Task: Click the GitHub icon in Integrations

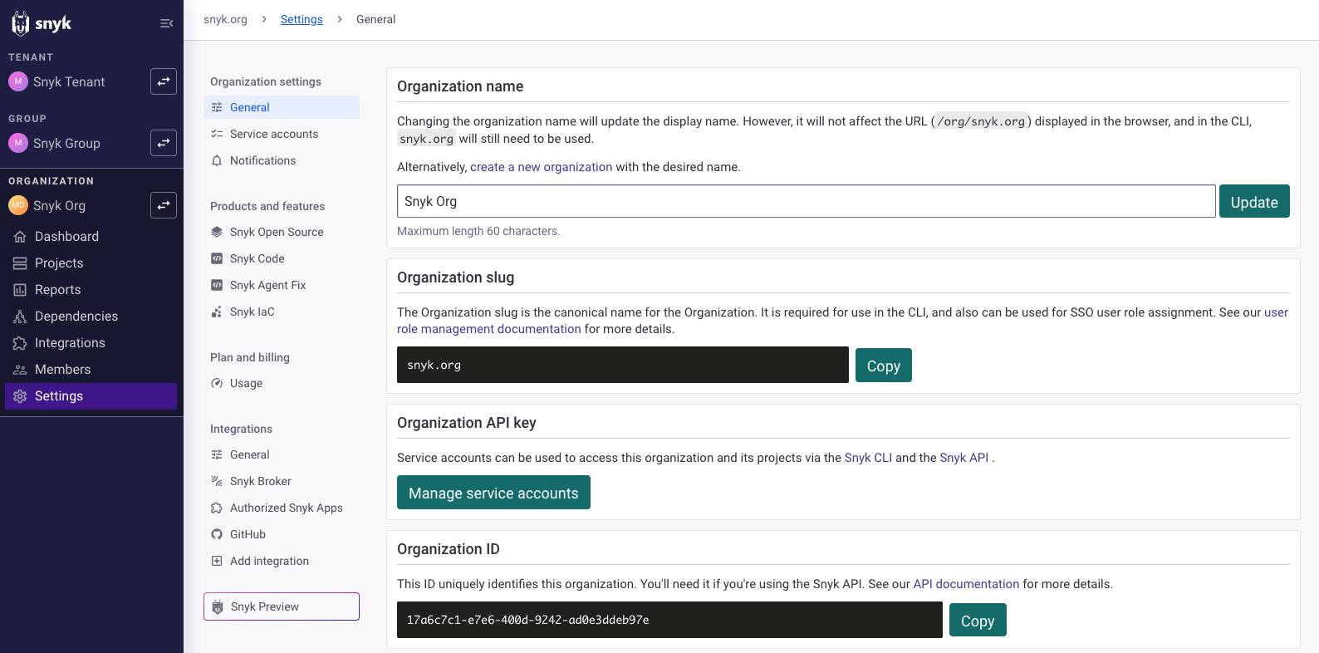Action: (x=217, y=534)
